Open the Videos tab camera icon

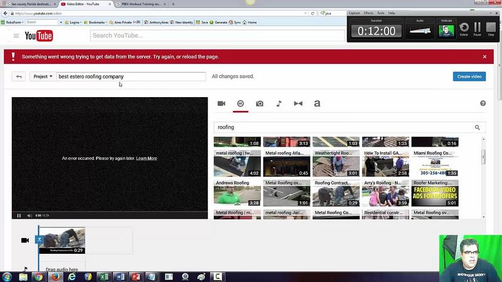[222, 103]
